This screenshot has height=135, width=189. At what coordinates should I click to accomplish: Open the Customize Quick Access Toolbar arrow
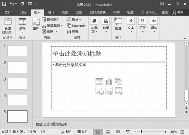point(36,4)
